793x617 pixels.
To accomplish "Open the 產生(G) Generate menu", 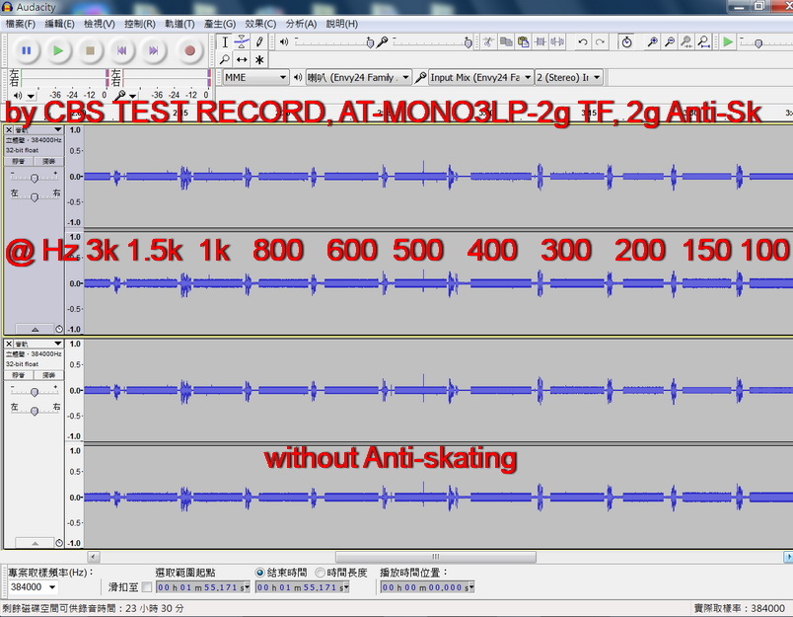I will click(220, 24).
